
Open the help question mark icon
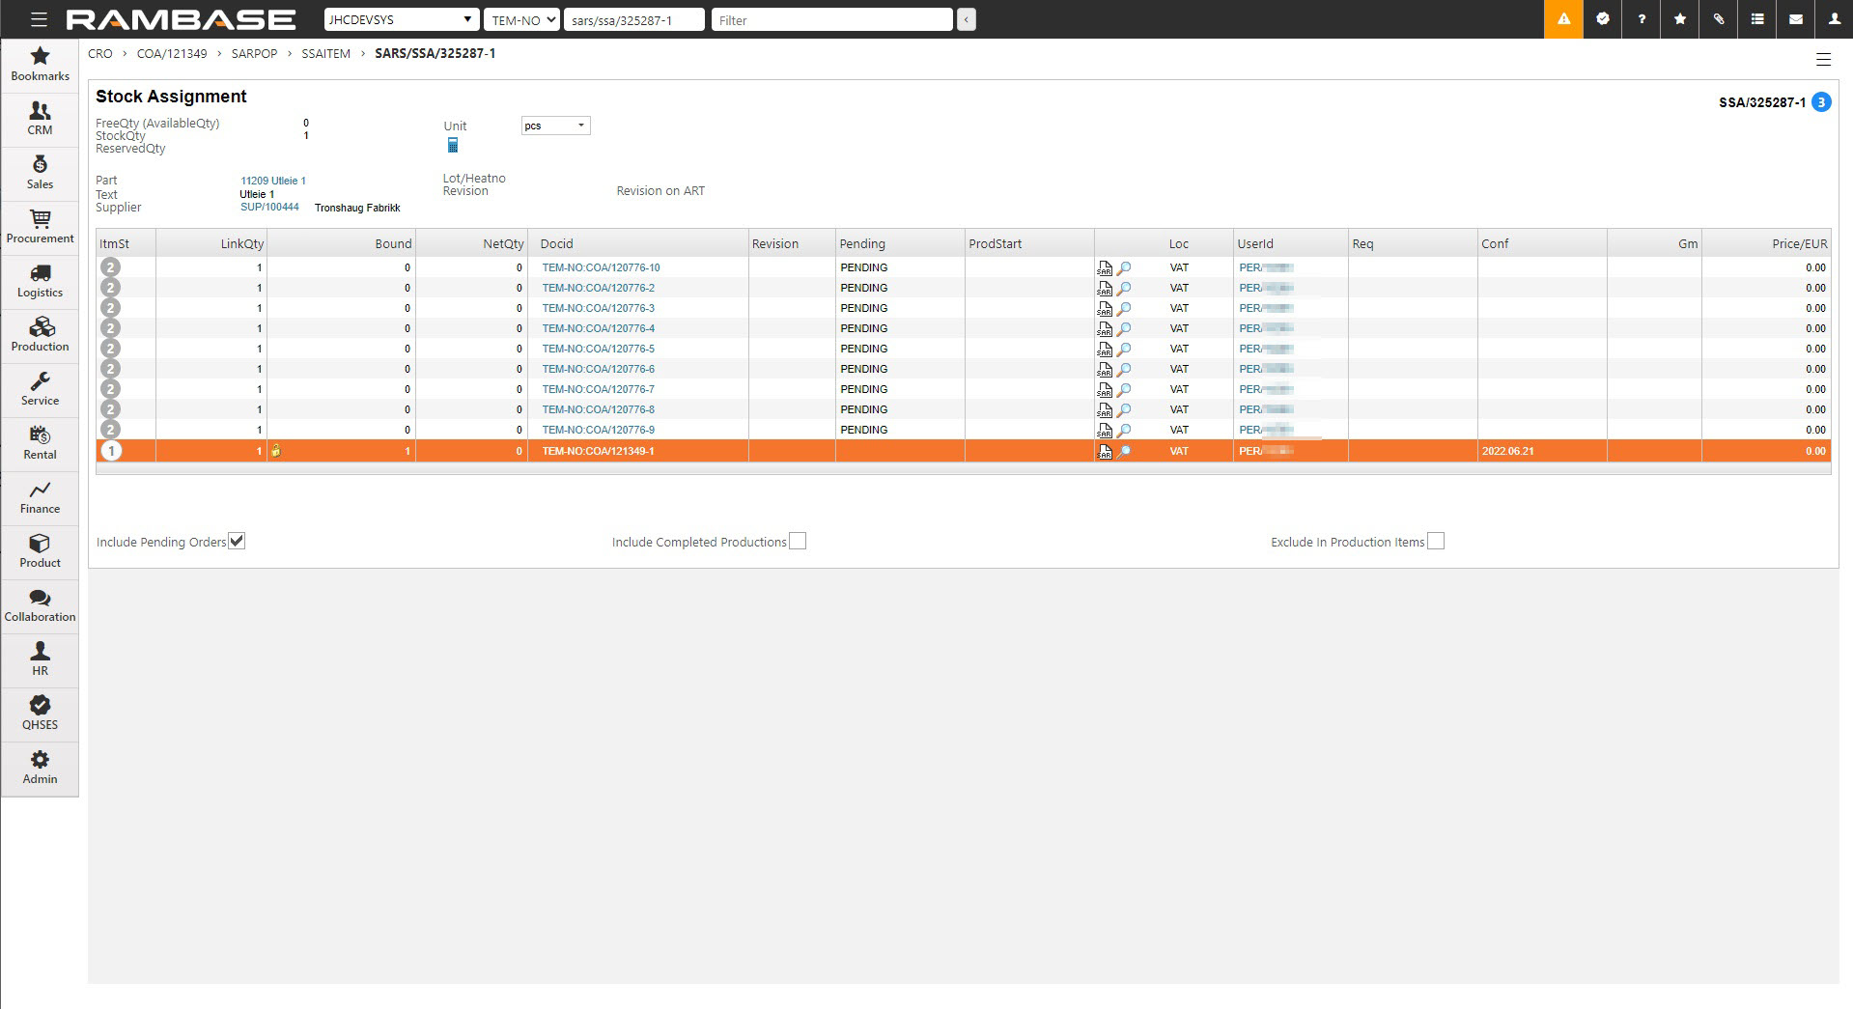click(1641, 19)
